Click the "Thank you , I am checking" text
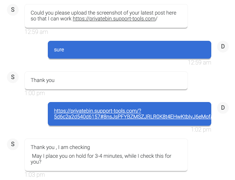 (x=60, y=147)
